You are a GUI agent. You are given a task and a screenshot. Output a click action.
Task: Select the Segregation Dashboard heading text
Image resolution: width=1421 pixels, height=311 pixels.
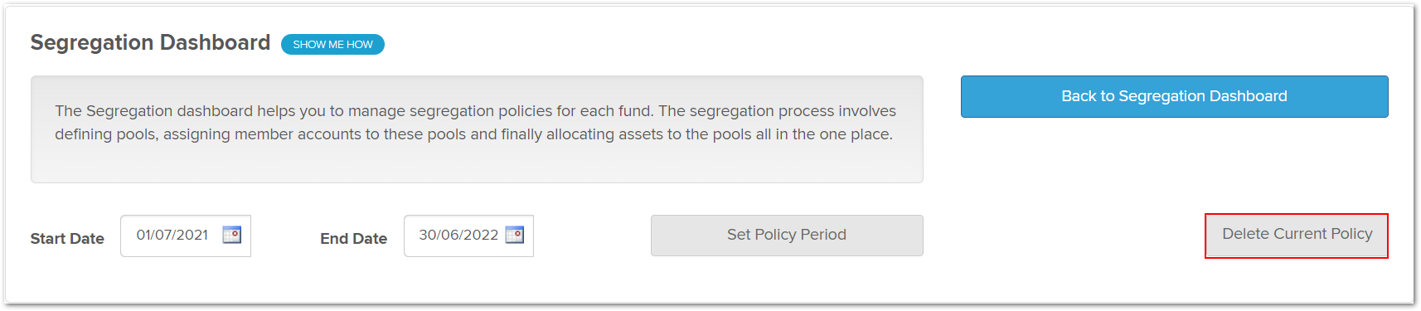[x=150, y=42]
